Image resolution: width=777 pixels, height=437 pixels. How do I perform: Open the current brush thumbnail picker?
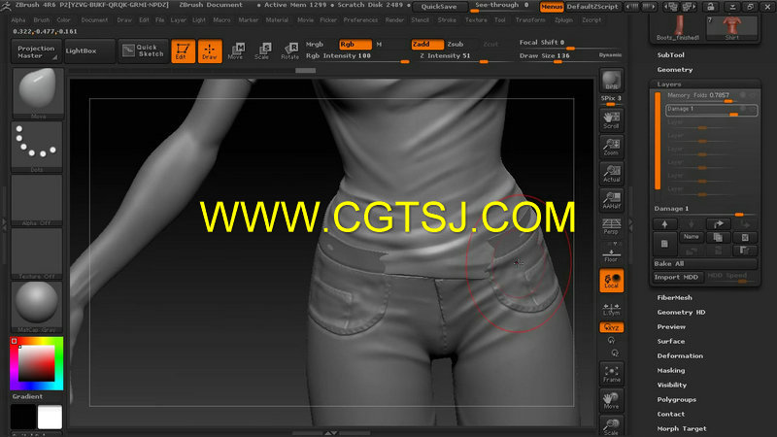pos(37,92)
